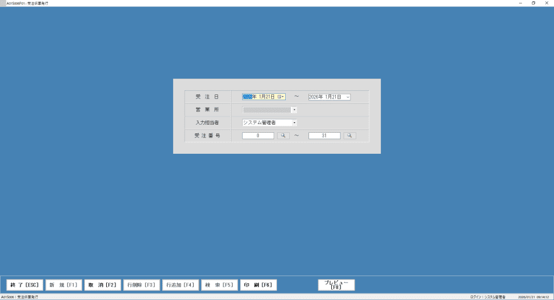Minimize the 受注伝票発行 window
The image size is (554, 300).
click(x=520, y=3)
